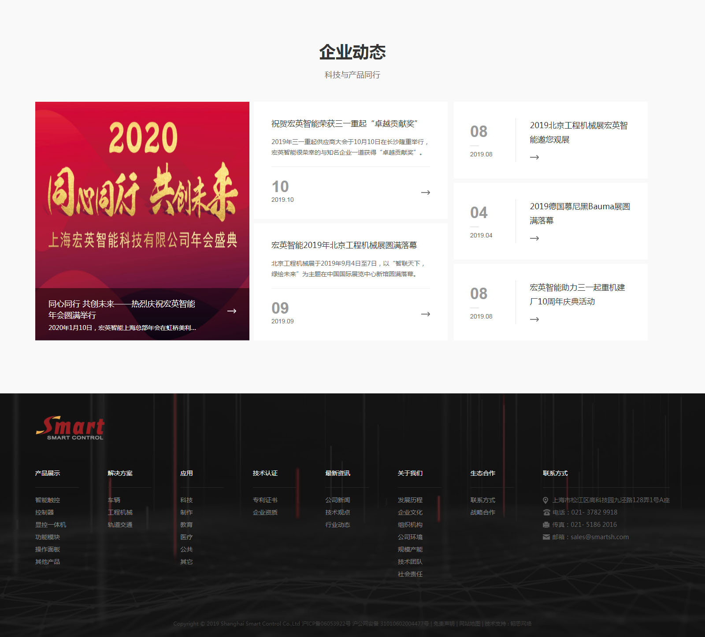Click the 联系方式 heading above the address
Image resolution: width=705 pixels, height=637 pixels.
555,473
